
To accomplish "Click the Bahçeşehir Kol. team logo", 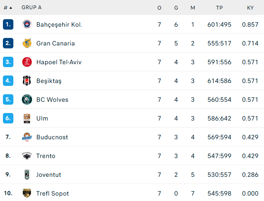I will (x=27, y=24).
